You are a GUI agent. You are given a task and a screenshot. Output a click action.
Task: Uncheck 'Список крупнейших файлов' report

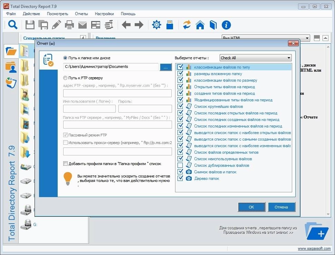[180, 106]
